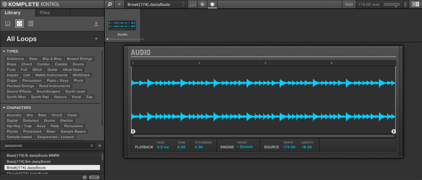
Task: Toggle the Hip Hop / Trap character tag
Action: pos(19,126)
